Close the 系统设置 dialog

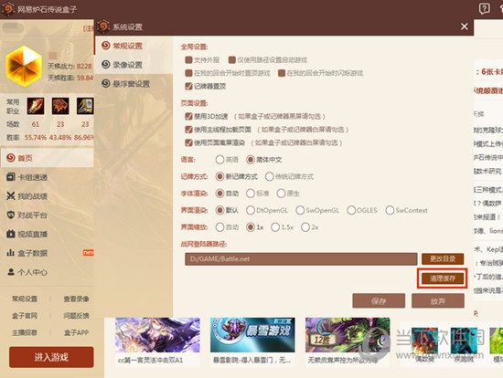coord(465,26)
